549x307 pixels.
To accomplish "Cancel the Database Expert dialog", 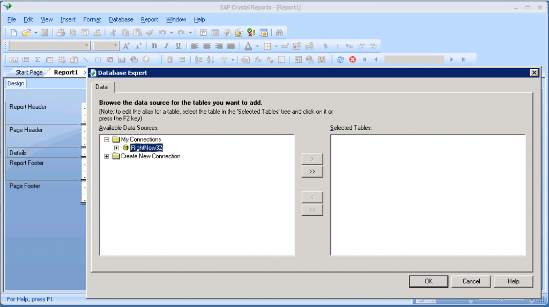I will tap(471, 281).
